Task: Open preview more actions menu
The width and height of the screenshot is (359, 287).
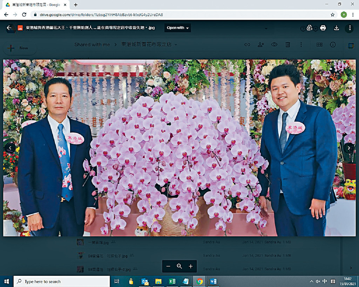Action: [350, 28]
